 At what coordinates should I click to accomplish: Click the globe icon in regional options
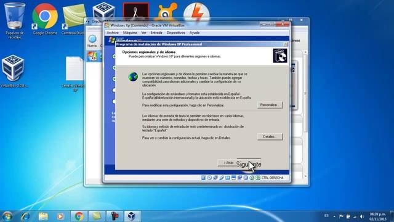[x=133, y=76]
